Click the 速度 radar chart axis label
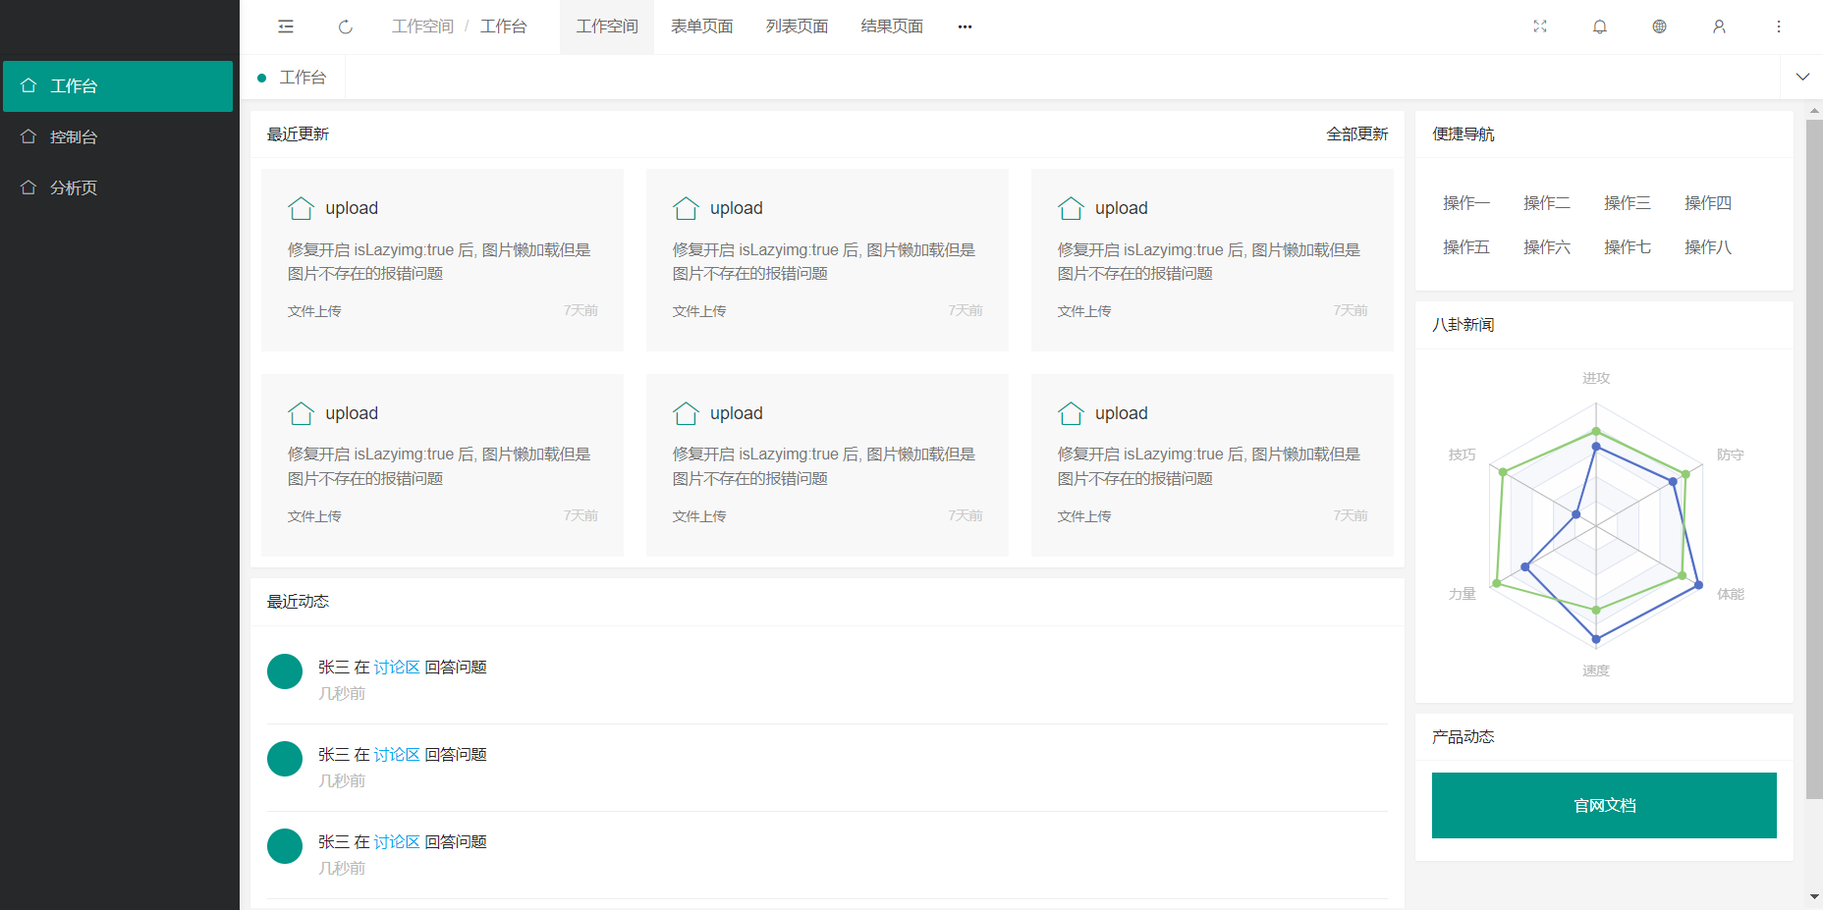1823x910 pixels. click(x=1596, y=670)
